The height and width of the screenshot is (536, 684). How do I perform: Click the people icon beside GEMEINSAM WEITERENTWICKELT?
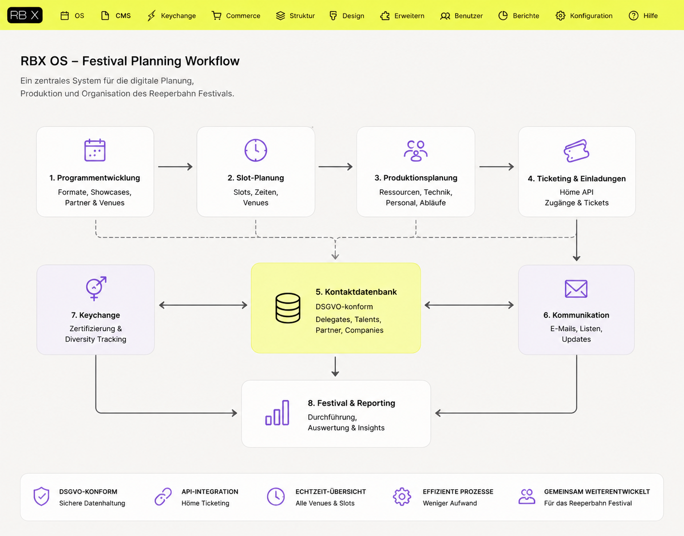point(527,496)
